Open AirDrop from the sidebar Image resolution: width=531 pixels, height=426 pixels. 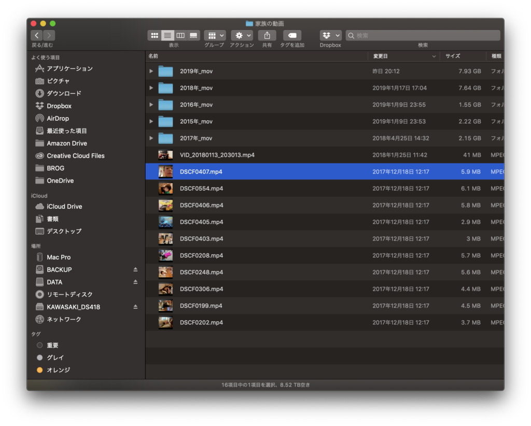click(58, 118)
